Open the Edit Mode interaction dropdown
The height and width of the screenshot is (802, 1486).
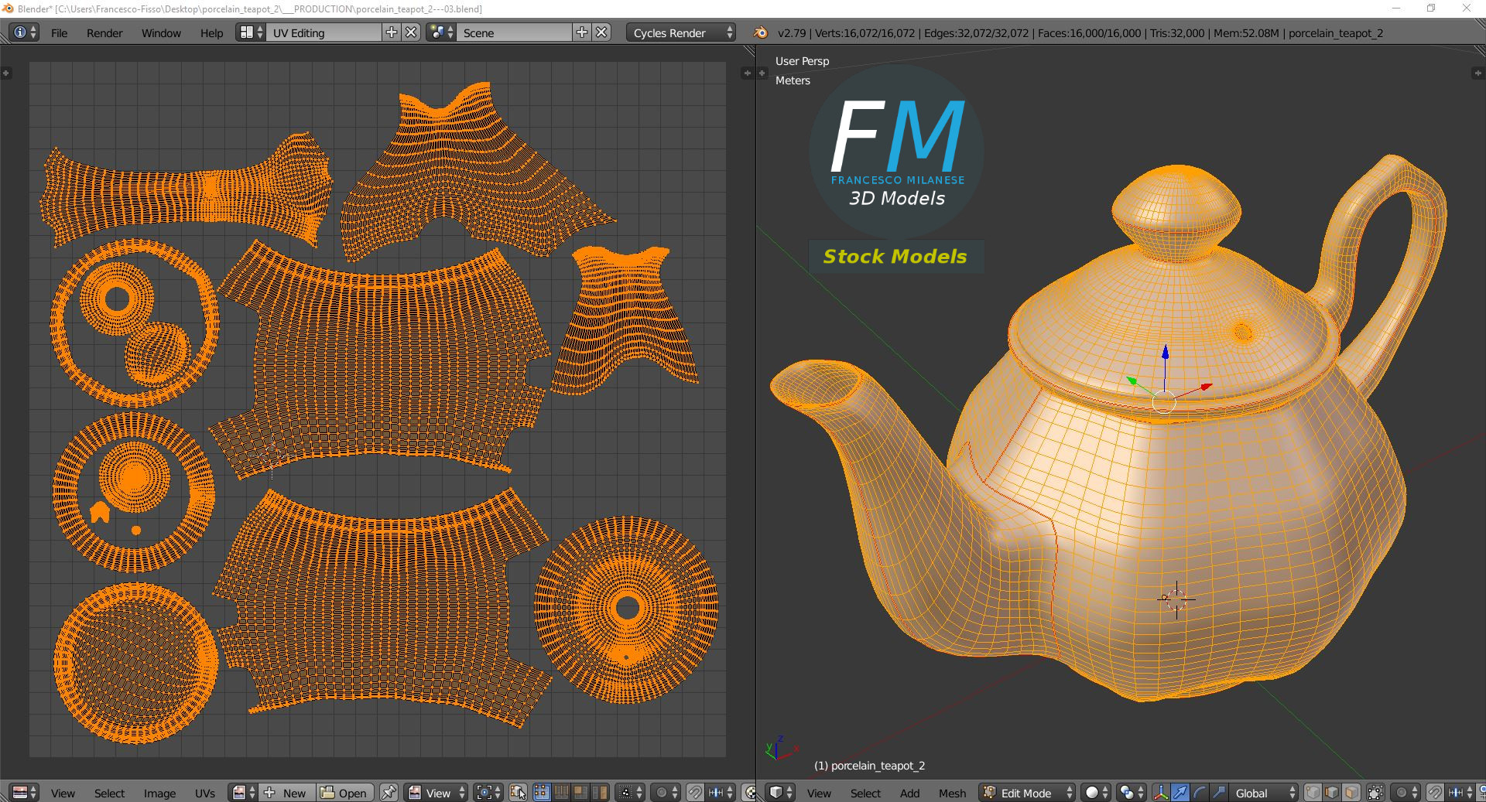tap(1028, 793)
